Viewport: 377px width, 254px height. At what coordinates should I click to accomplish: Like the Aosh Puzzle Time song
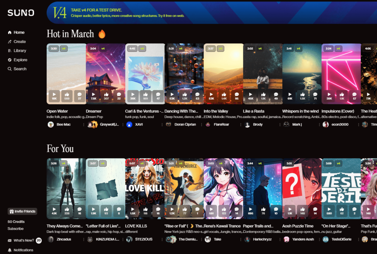303,209
